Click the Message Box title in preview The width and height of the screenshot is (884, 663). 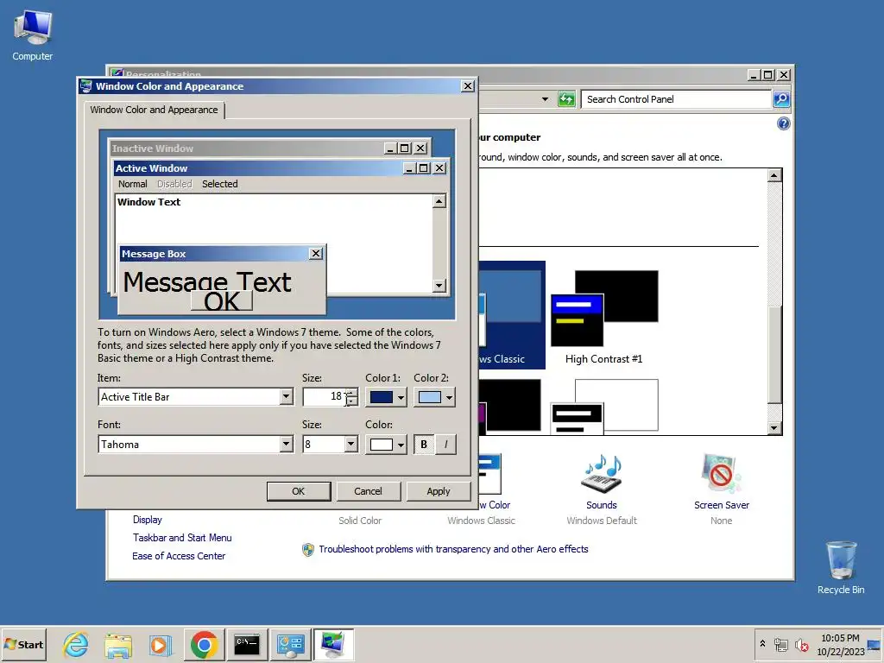pyautogui.click(x=154, y=254)
